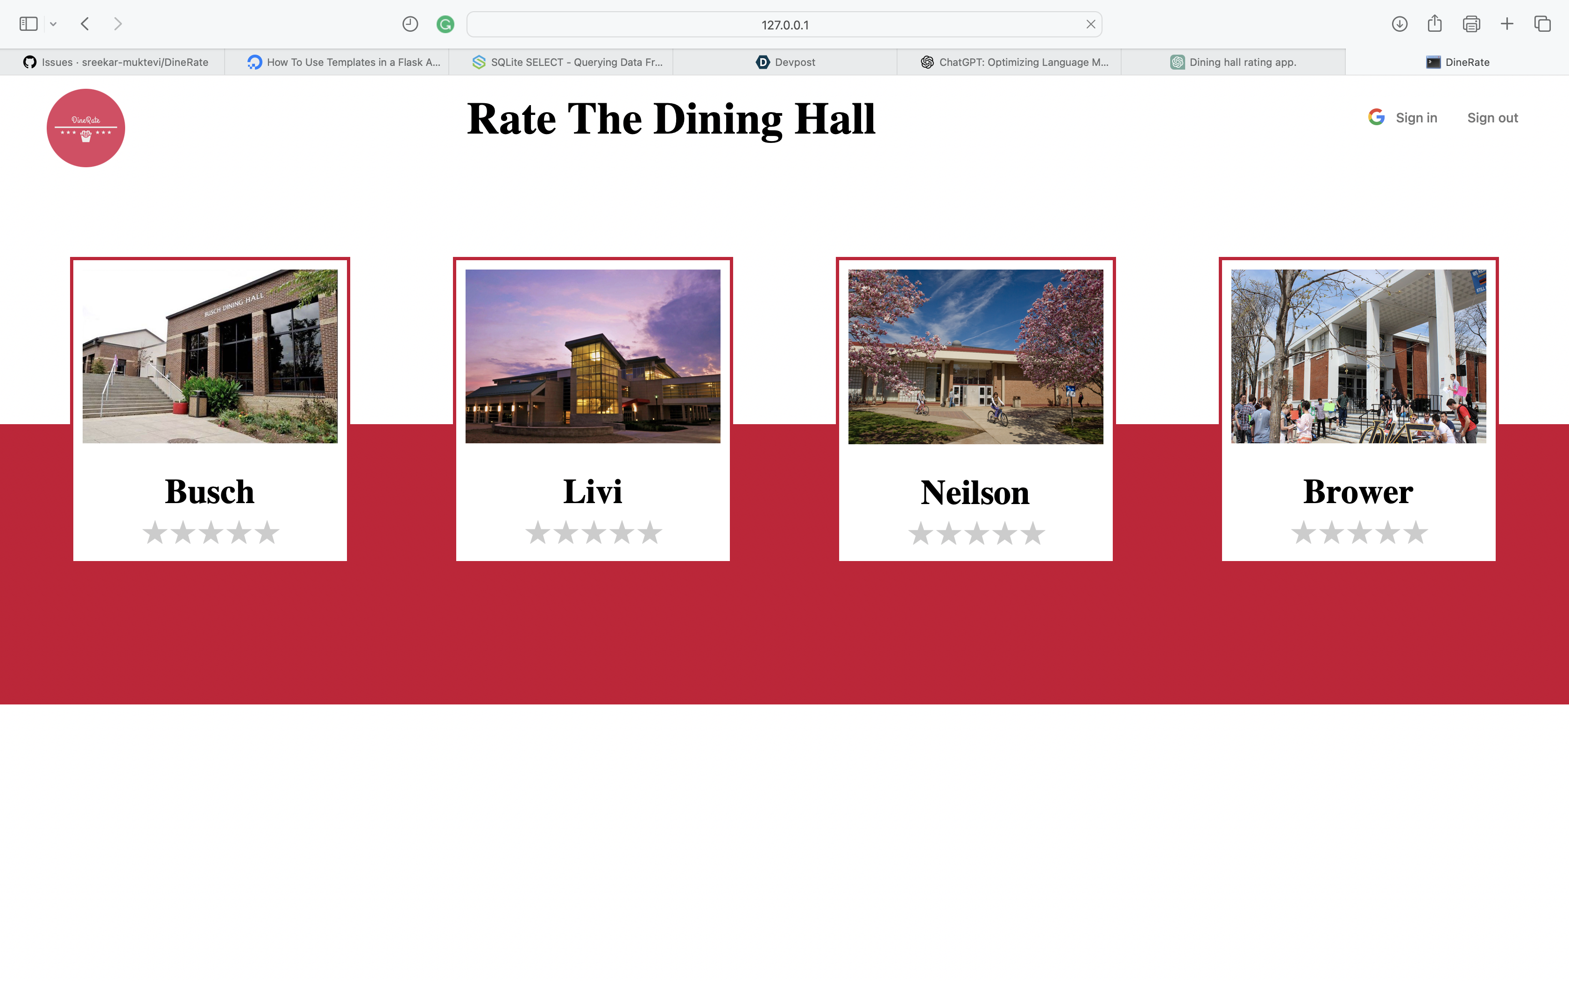Click the Safari sidebar toggle icon
The height and width of the screenshot is (981, 1569).
[28, 24]
